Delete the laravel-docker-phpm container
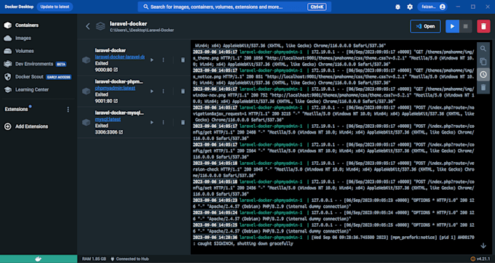 click(x=183, y=92)
